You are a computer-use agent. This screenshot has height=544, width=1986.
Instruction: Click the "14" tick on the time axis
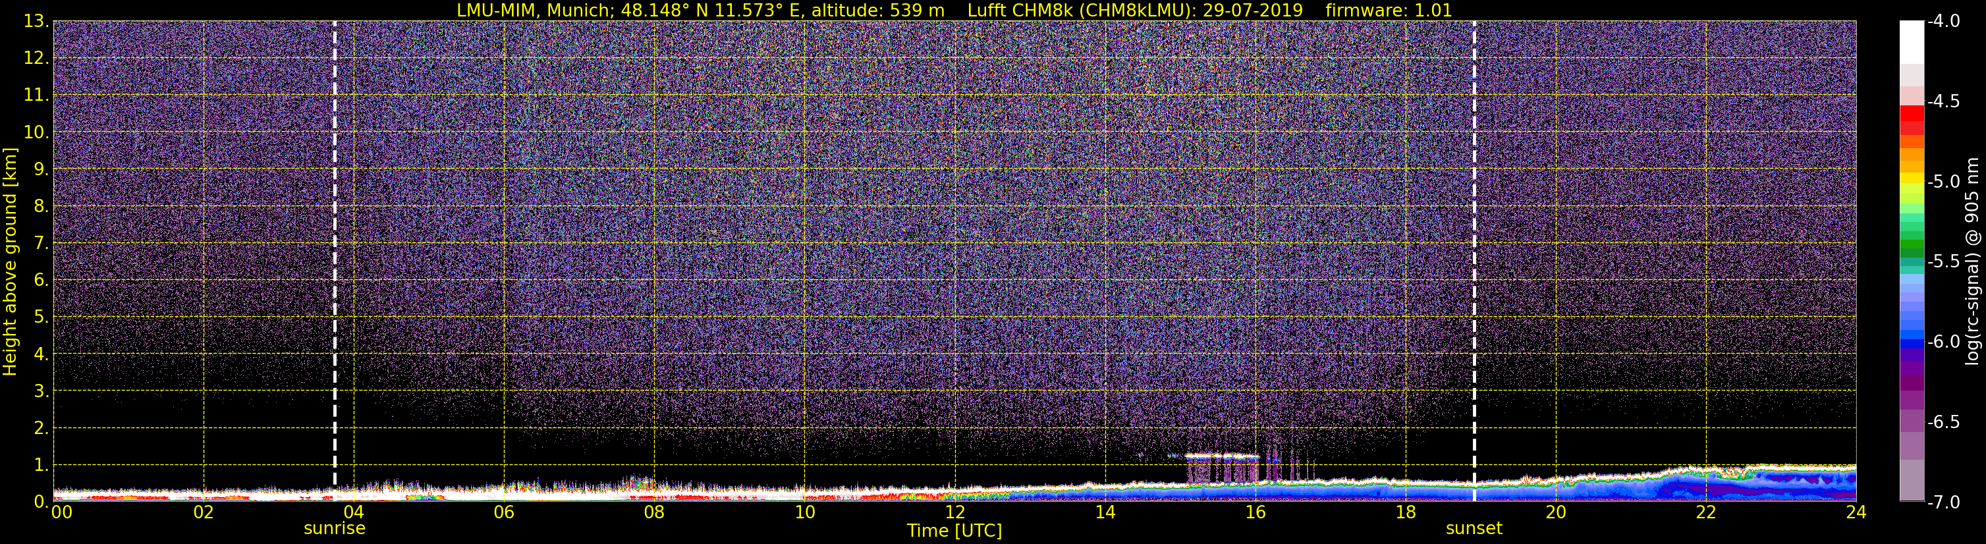click(x=1105, y=512)
